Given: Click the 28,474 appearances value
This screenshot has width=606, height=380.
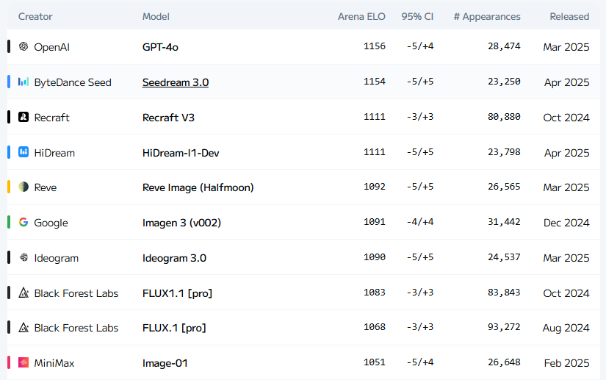Looking at the screenshot, I should [504, 46].
